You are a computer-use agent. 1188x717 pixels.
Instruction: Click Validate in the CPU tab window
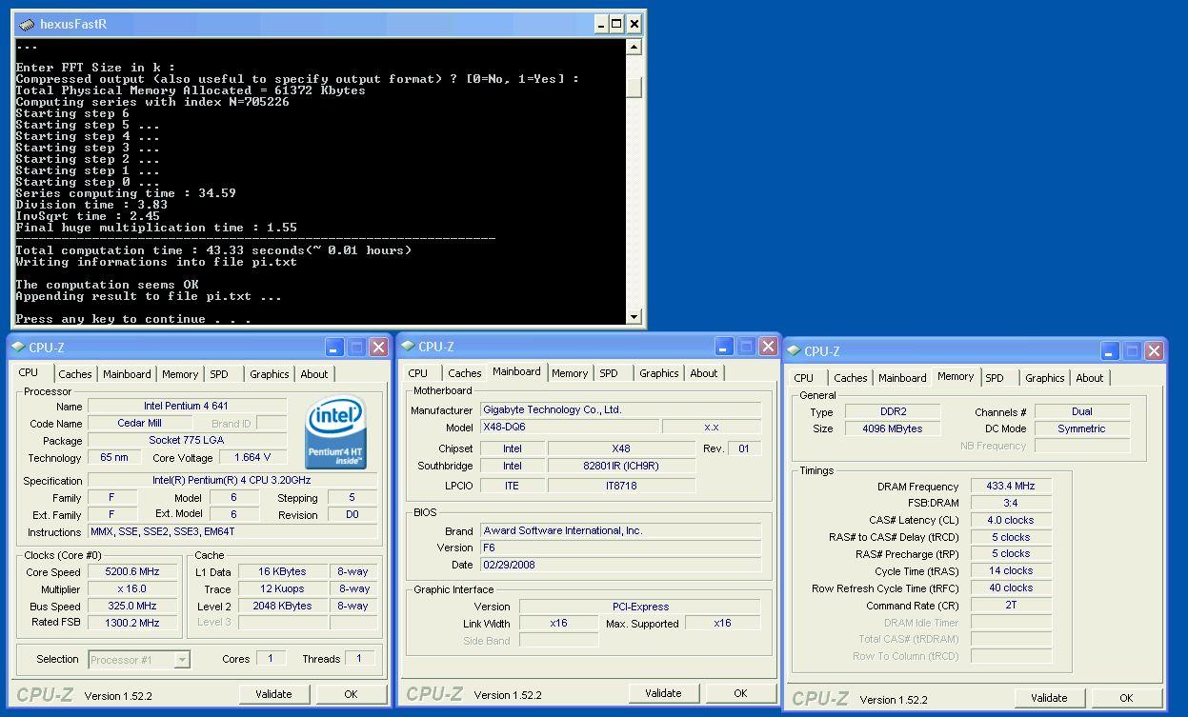[x=273, y=694]
